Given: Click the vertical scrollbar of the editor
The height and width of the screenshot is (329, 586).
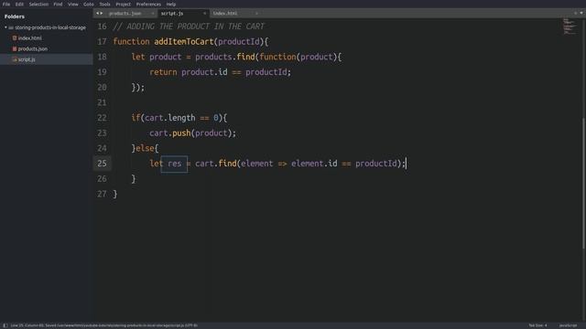Looking at the screenshot, I should coord(583,183).
